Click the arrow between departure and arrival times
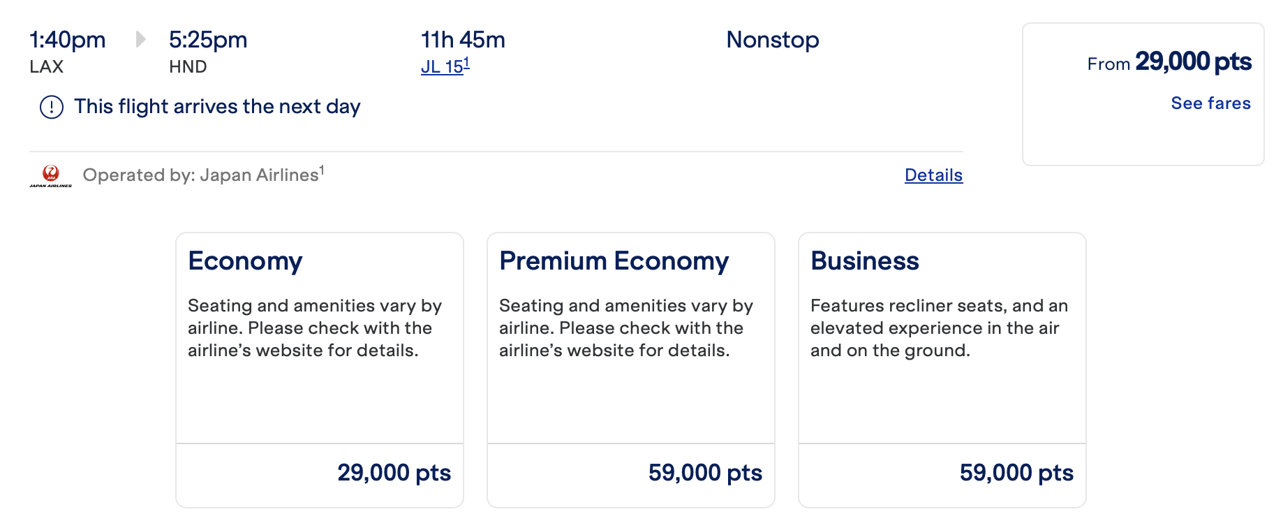 [140, 39]
